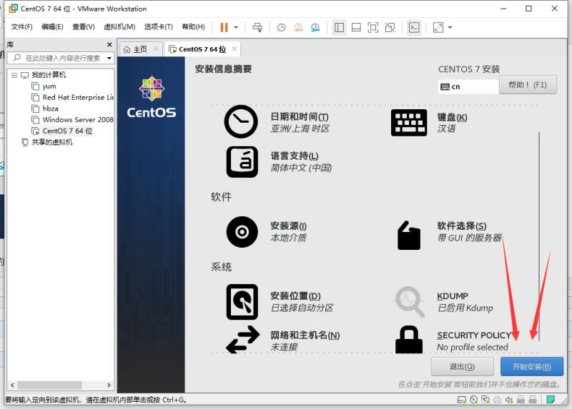572x409 pixels.
Task: Select the Red Hat Enterprise Linux VM
Action: [73, 97]
